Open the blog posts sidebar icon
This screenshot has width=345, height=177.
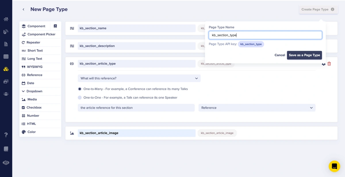click(x=6, y=32)
